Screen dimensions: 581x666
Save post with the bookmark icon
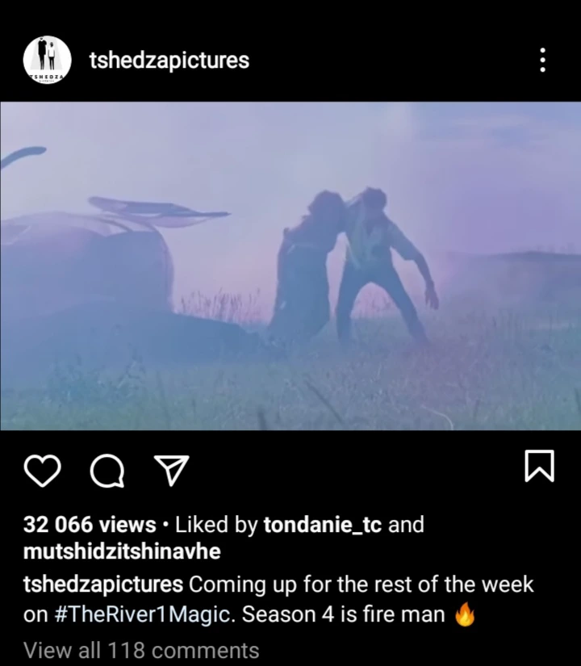point(539,466)
